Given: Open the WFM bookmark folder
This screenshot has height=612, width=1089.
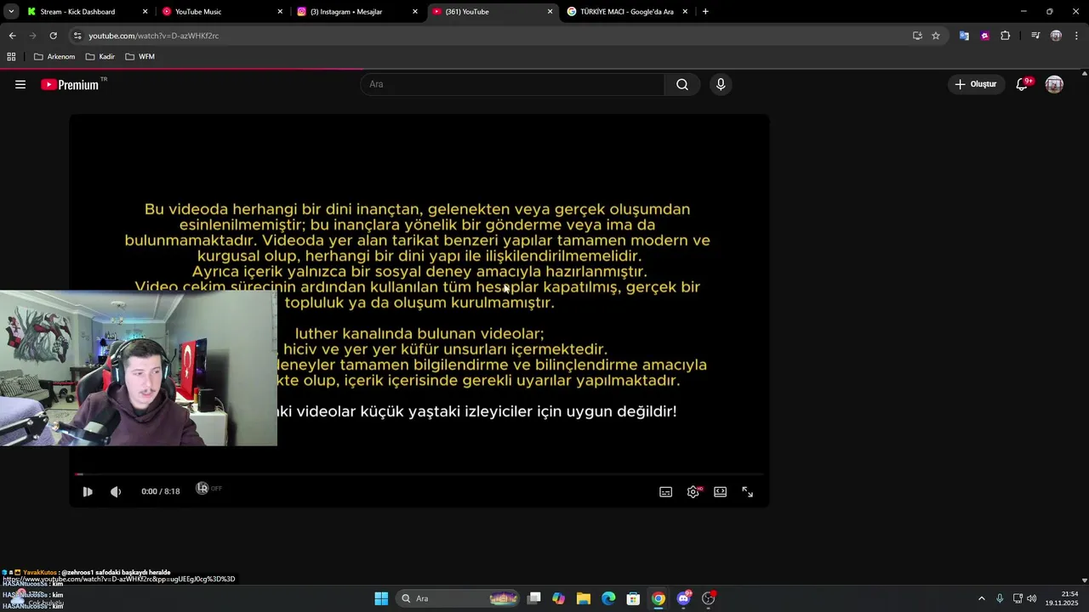Looking at the screenshot, I should (140, 57).
